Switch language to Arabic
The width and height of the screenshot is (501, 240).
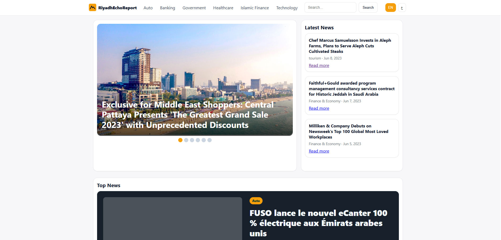pyautogui.click(x=402, y=8)
